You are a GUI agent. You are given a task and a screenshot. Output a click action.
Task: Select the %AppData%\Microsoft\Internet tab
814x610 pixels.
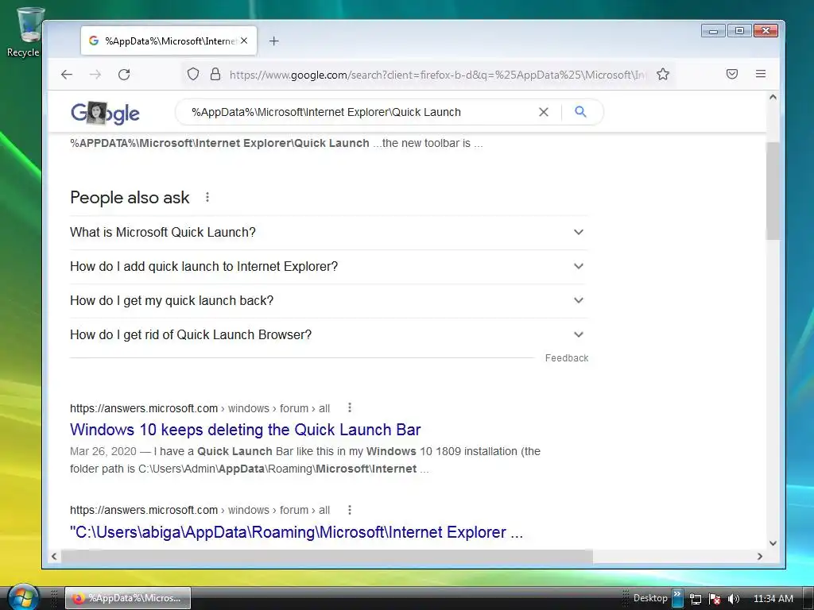(169, 41)
